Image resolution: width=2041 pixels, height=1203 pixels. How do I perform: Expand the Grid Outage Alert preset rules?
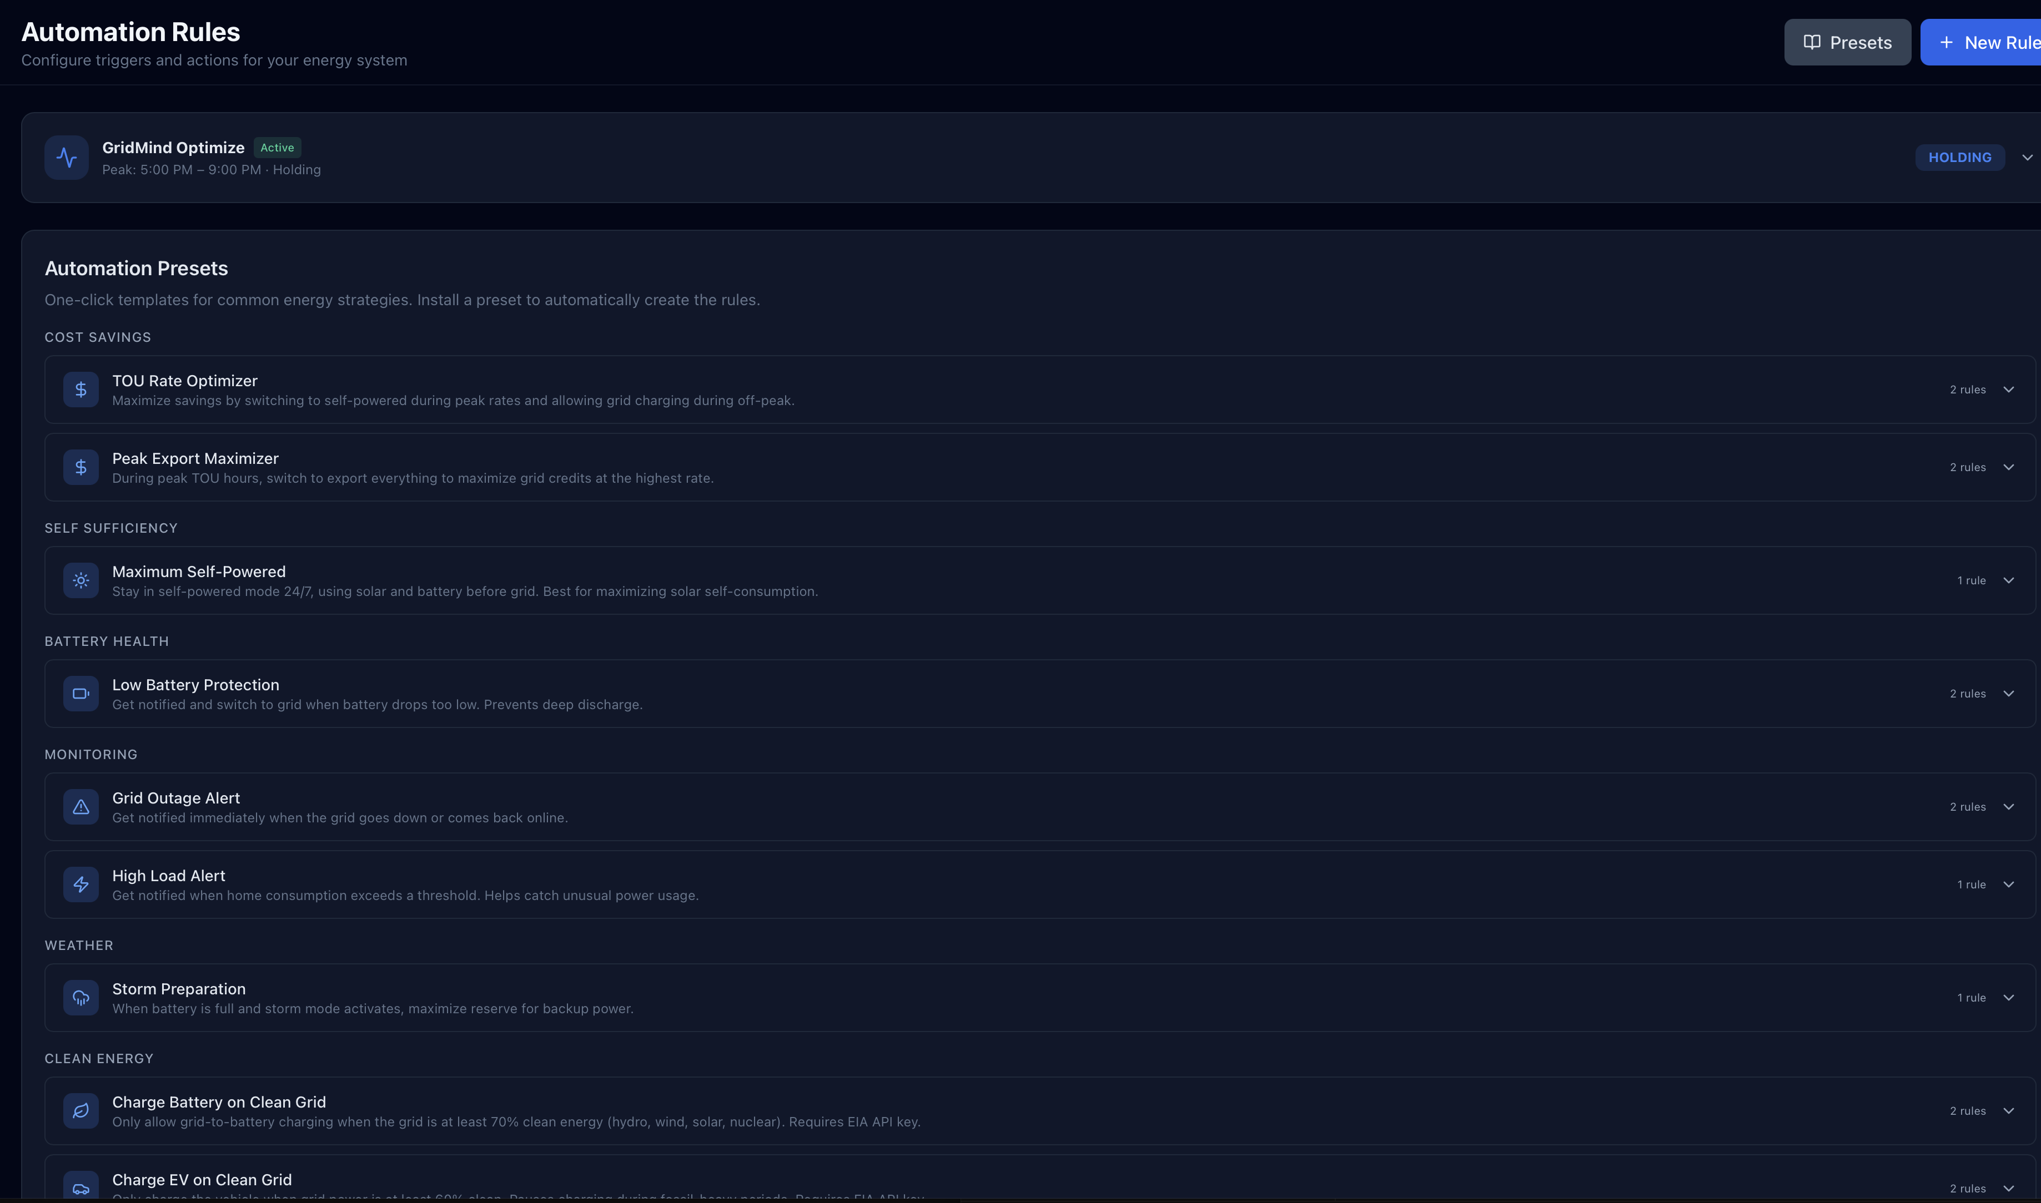coord(2009,807)
